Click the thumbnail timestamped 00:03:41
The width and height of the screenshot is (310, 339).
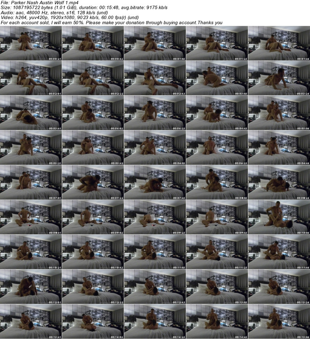click(x=31, y=113)
